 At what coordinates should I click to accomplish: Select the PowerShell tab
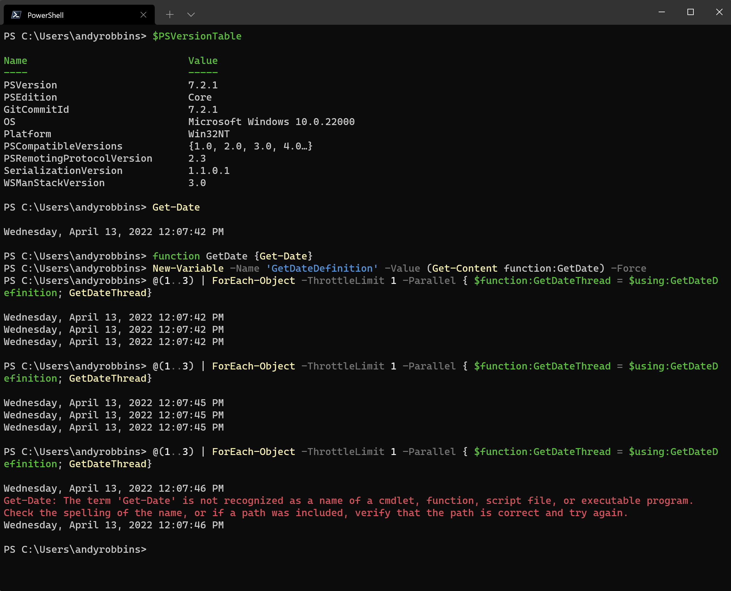click(x=79, y=15)
